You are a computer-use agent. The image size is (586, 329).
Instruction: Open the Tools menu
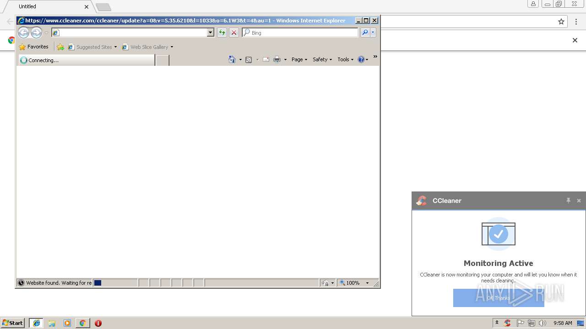(346, 59)
